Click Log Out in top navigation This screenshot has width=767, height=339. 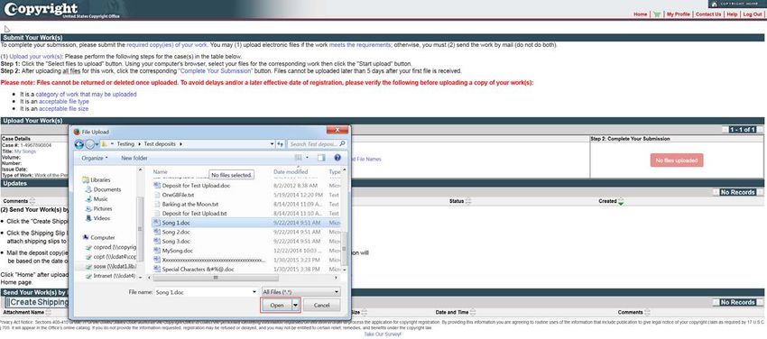pyautogui.click(x=753, y=14)
